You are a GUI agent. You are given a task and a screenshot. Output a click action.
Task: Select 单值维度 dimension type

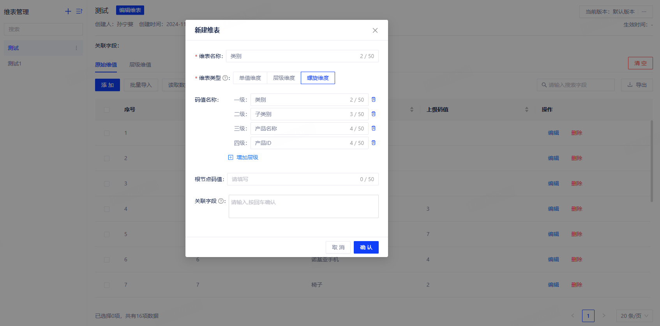[x=250, y=78]
